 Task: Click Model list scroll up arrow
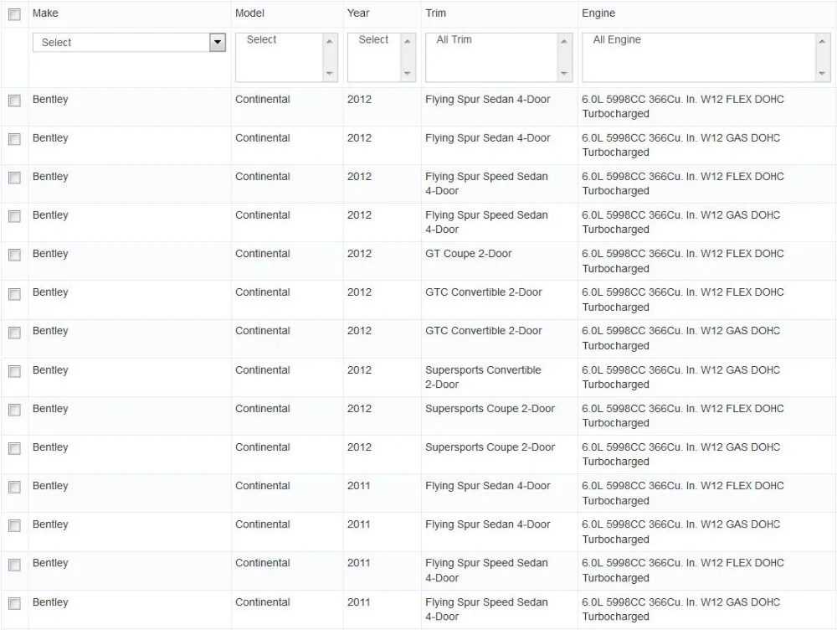329,41
